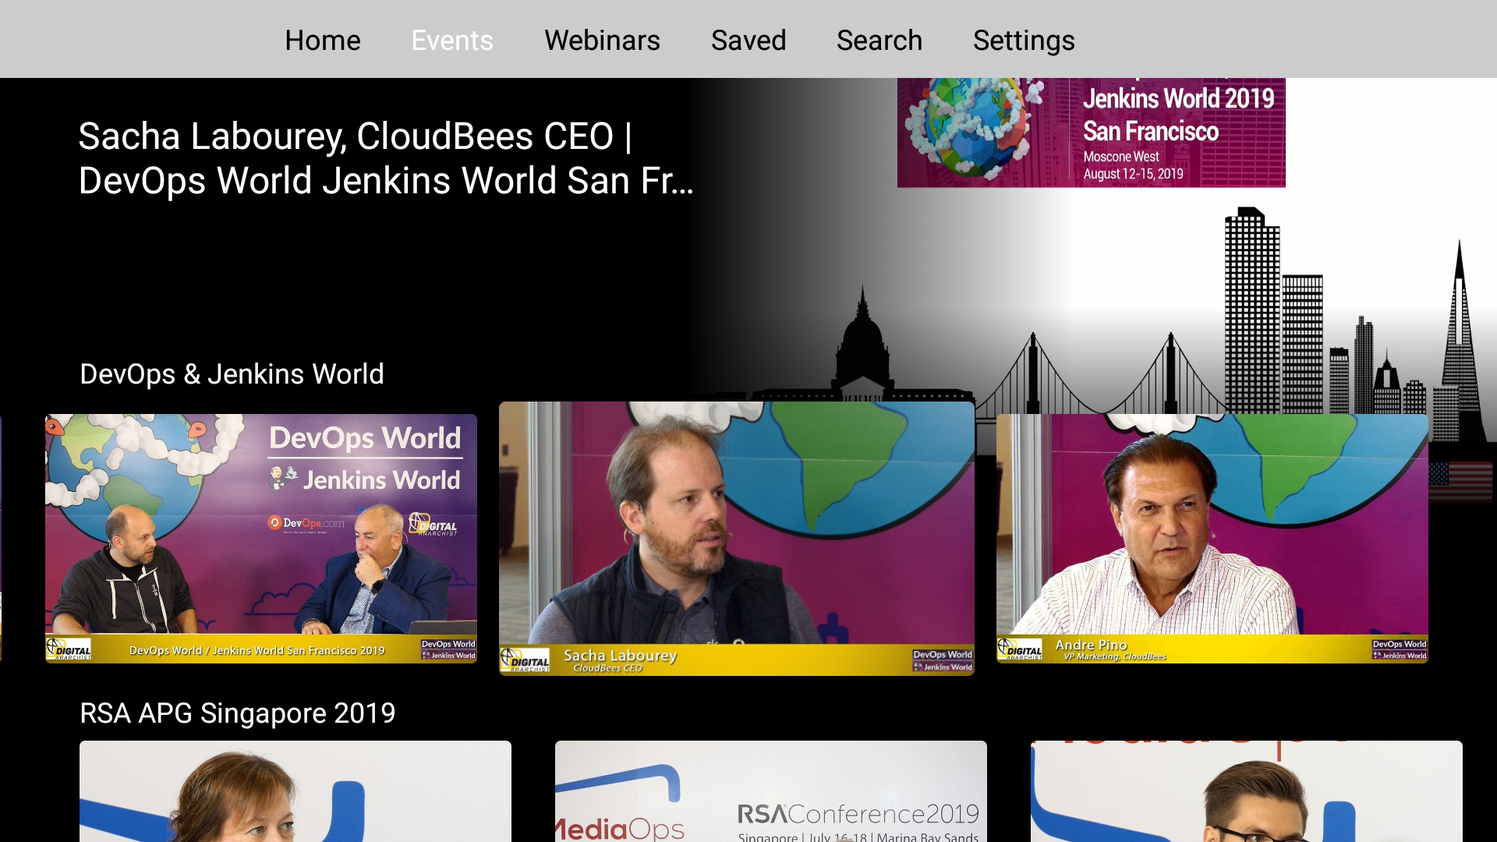Image resolution: width=1497 pixels, height=842 pixels.
Task: Select the first RSA APG Singapore video thumbnail
Action: [296, 791]
